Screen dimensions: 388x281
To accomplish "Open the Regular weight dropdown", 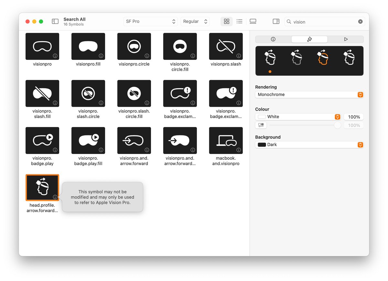I will coord(195,21).
